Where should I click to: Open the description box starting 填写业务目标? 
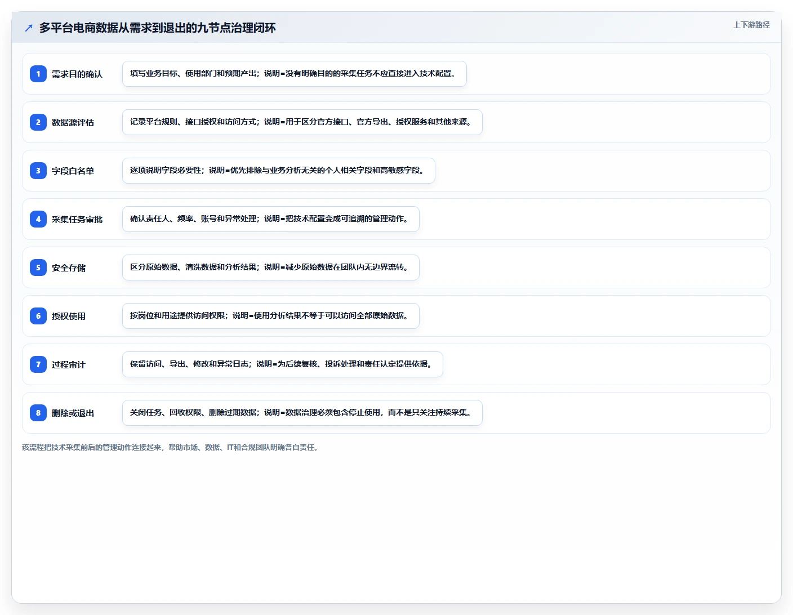pyautogui.click(x=295, y=74)
